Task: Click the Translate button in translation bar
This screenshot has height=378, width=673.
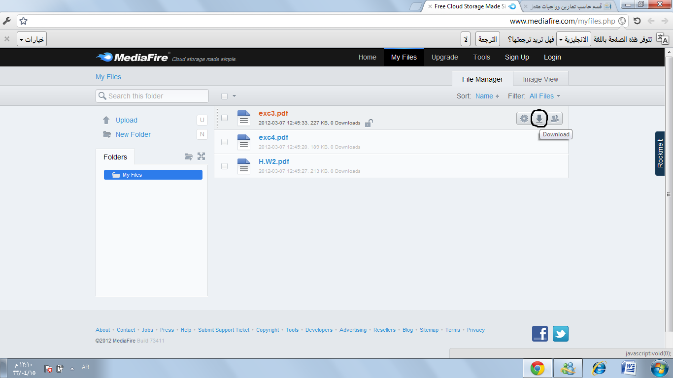Action: pos(487,39)
